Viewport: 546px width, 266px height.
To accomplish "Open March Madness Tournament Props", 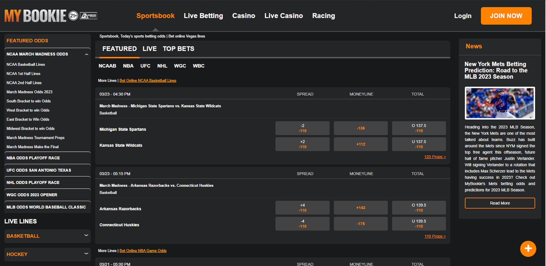I will (36, 138).
